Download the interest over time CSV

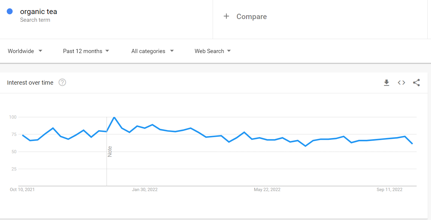387,83
